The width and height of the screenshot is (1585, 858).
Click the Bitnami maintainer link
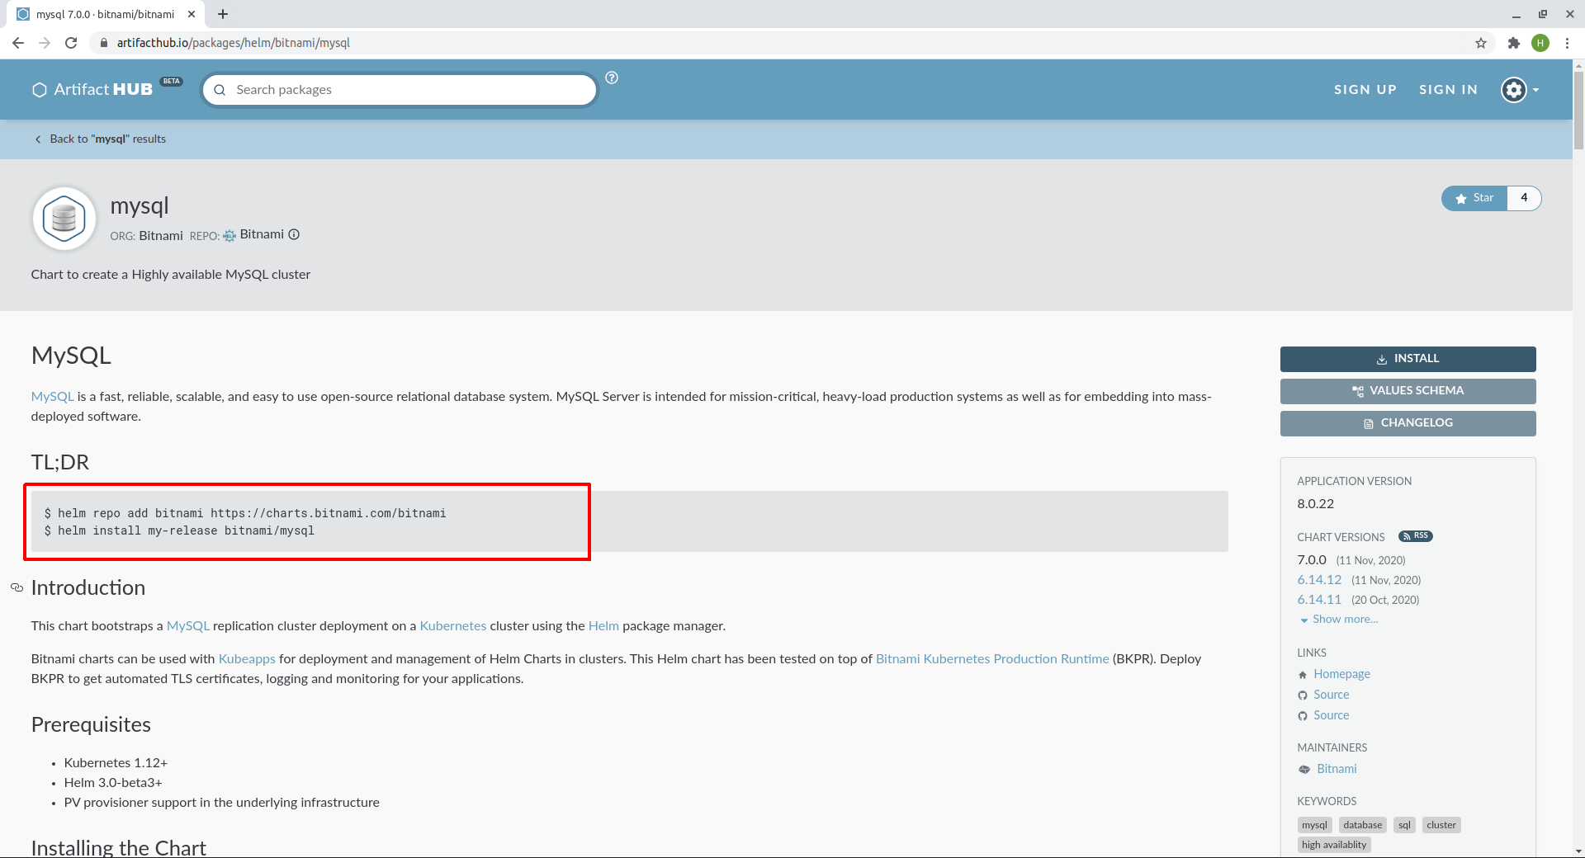pos(1337,769)
